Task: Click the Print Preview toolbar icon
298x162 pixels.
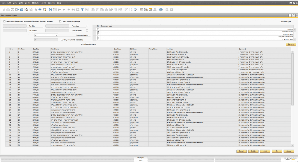Action: 3,10
